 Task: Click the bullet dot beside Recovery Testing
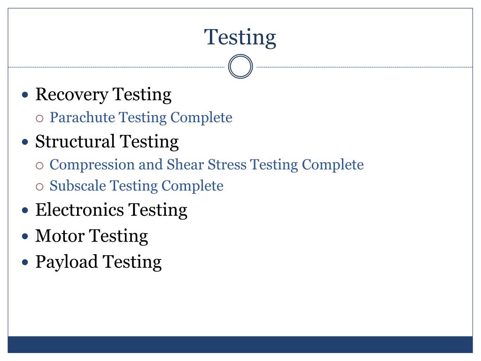tap(26, 95)
